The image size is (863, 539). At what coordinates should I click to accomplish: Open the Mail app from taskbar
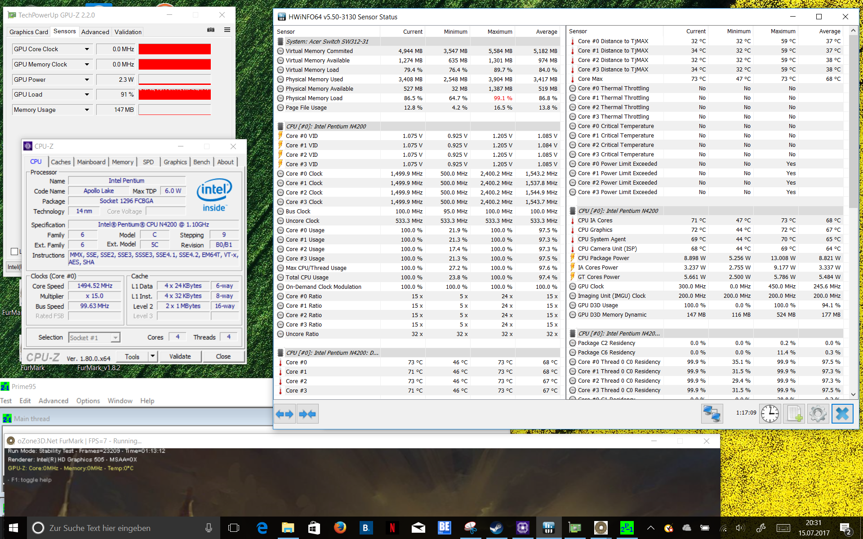point(418,528)
